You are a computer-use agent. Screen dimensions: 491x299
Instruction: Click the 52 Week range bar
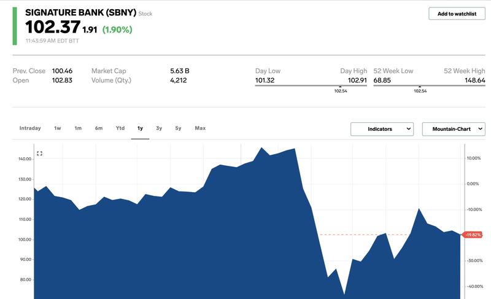pyautogui.click(x=429, y=85)
